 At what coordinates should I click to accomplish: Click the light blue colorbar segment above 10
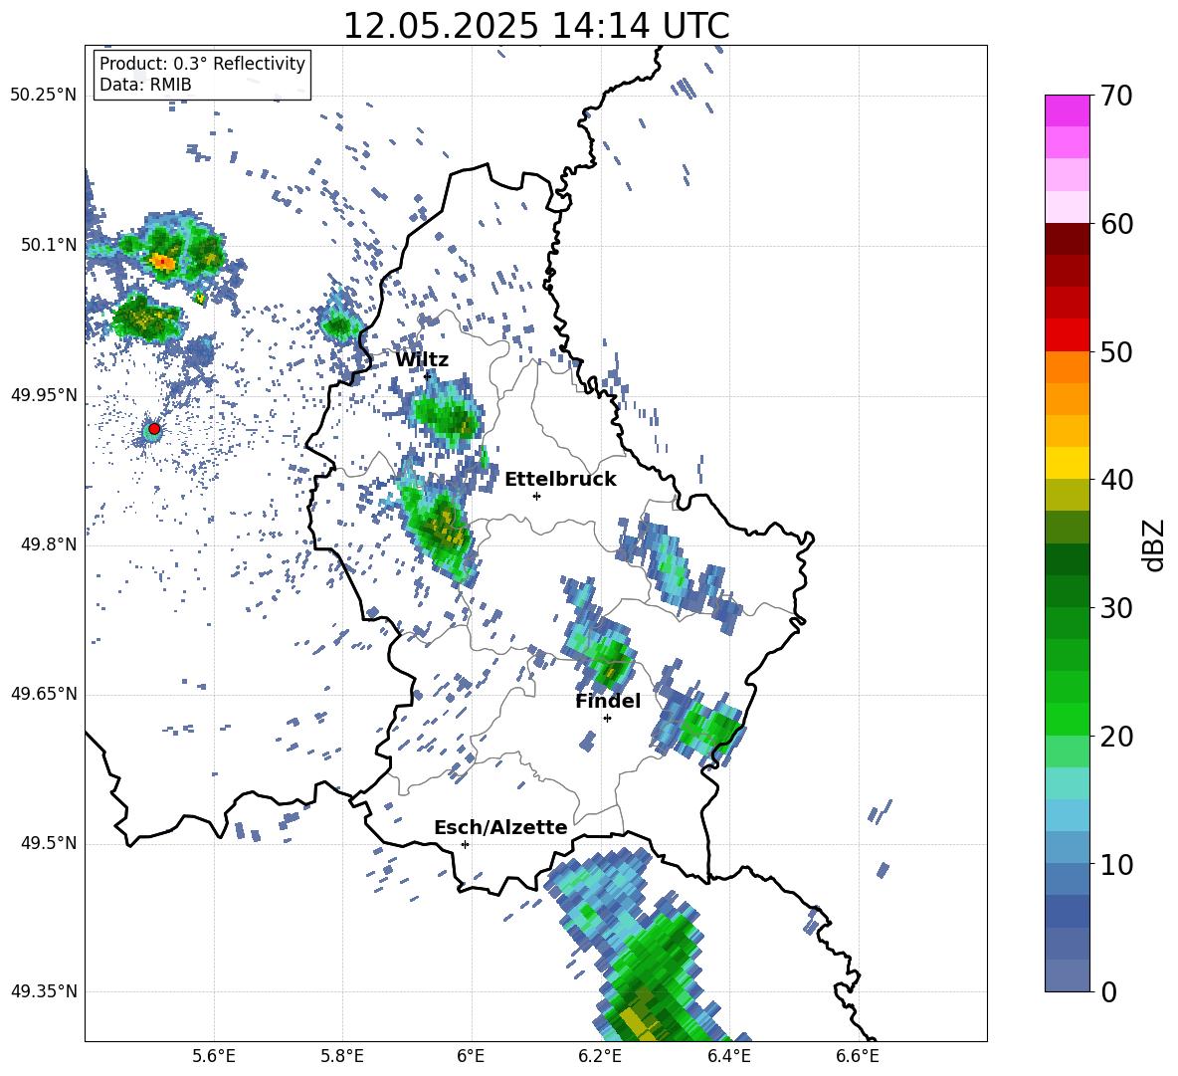[1067, 847]
